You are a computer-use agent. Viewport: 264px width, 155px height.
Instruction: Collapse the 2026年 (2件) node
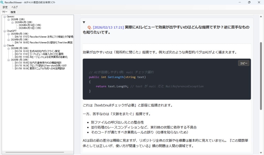[x=9, y=20]
